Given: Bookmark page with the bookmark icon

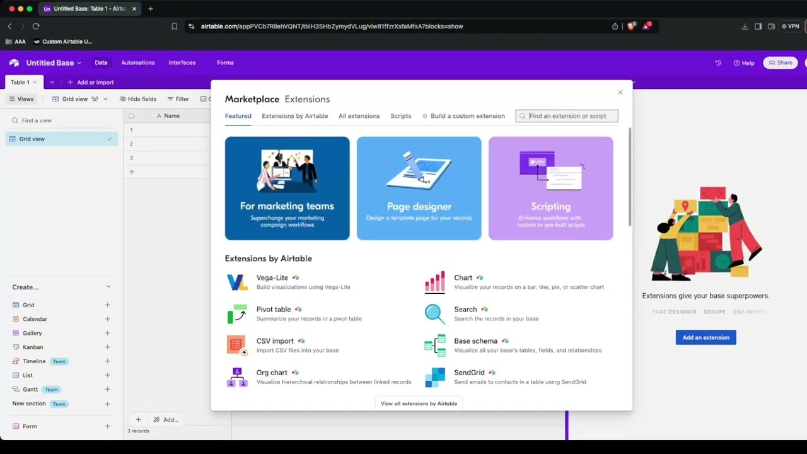Looking at the screenshot, I should pyautogui.click(x=174, y=26).
